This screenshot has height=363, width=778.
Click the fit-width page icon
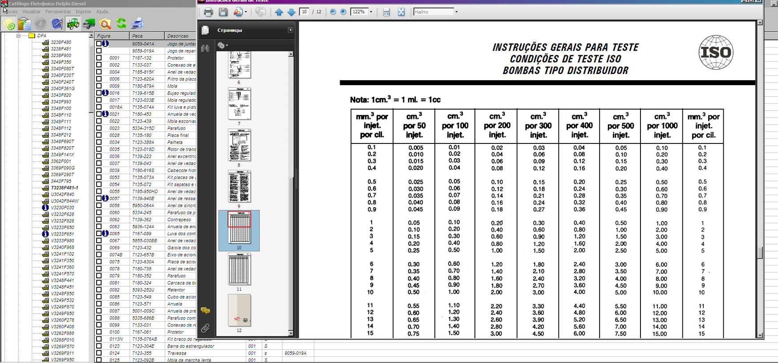click(386, 12)
